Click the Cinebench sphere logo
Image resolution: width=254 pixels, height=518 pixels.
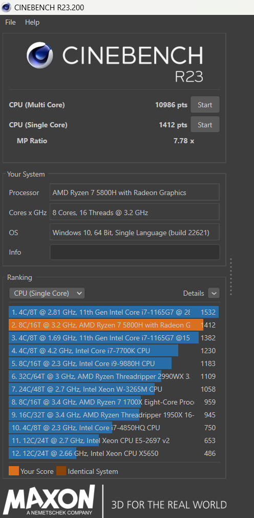click(x=40, y=55)
